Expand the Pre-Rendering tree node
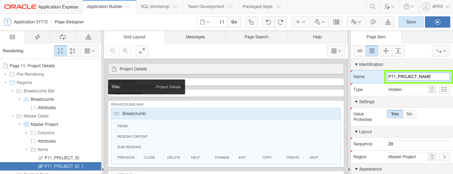This screenshot has width=453, height=174. click(x=6, y=74)
